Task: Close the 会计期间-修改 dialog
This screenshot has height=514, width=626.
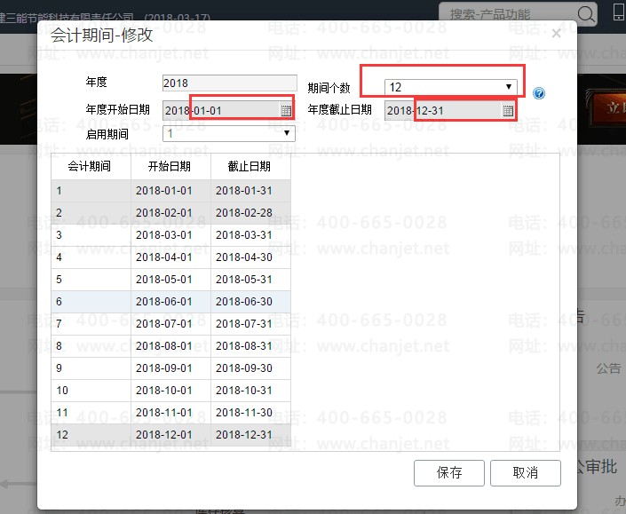Action: 556,34
